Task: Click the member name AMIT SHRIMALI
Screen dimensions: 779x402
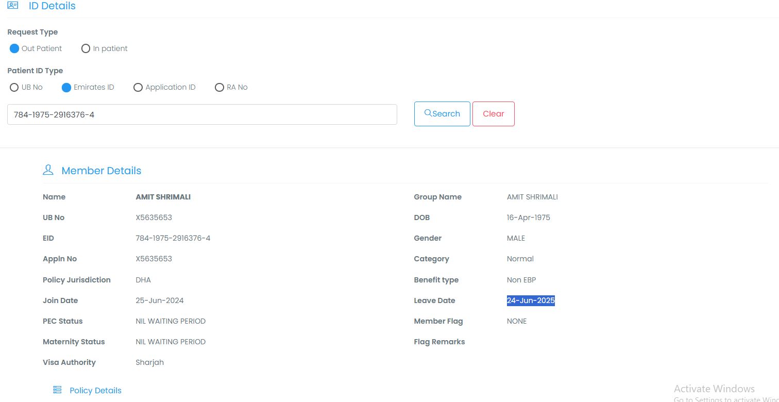Action: (x=163, y=197)
